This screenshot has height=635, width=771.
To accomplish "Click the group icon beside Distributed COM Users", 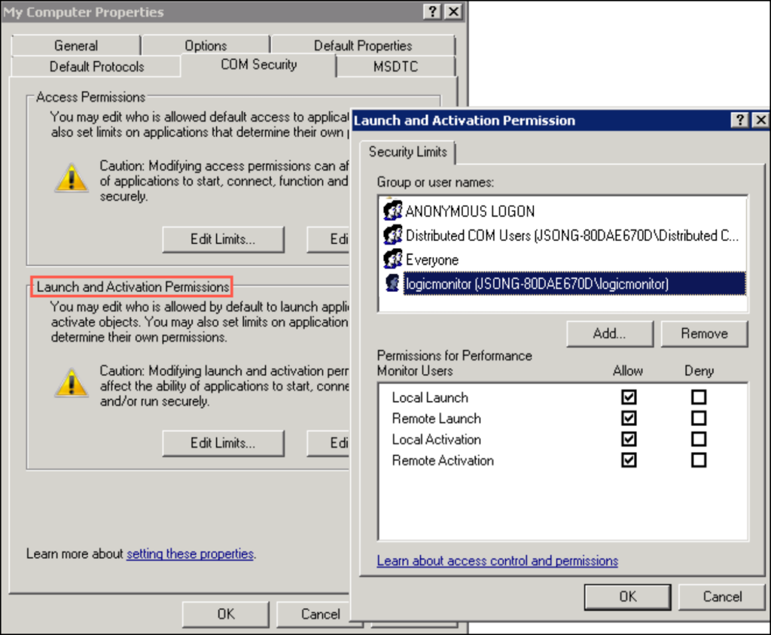I will pyautogui.click(x=393, y=235).
